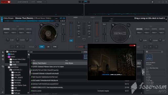Image resolution: width=168 pixels, height=95 pixels.
Task: Expand the Downloads folder node
Action: coord(10,80)
